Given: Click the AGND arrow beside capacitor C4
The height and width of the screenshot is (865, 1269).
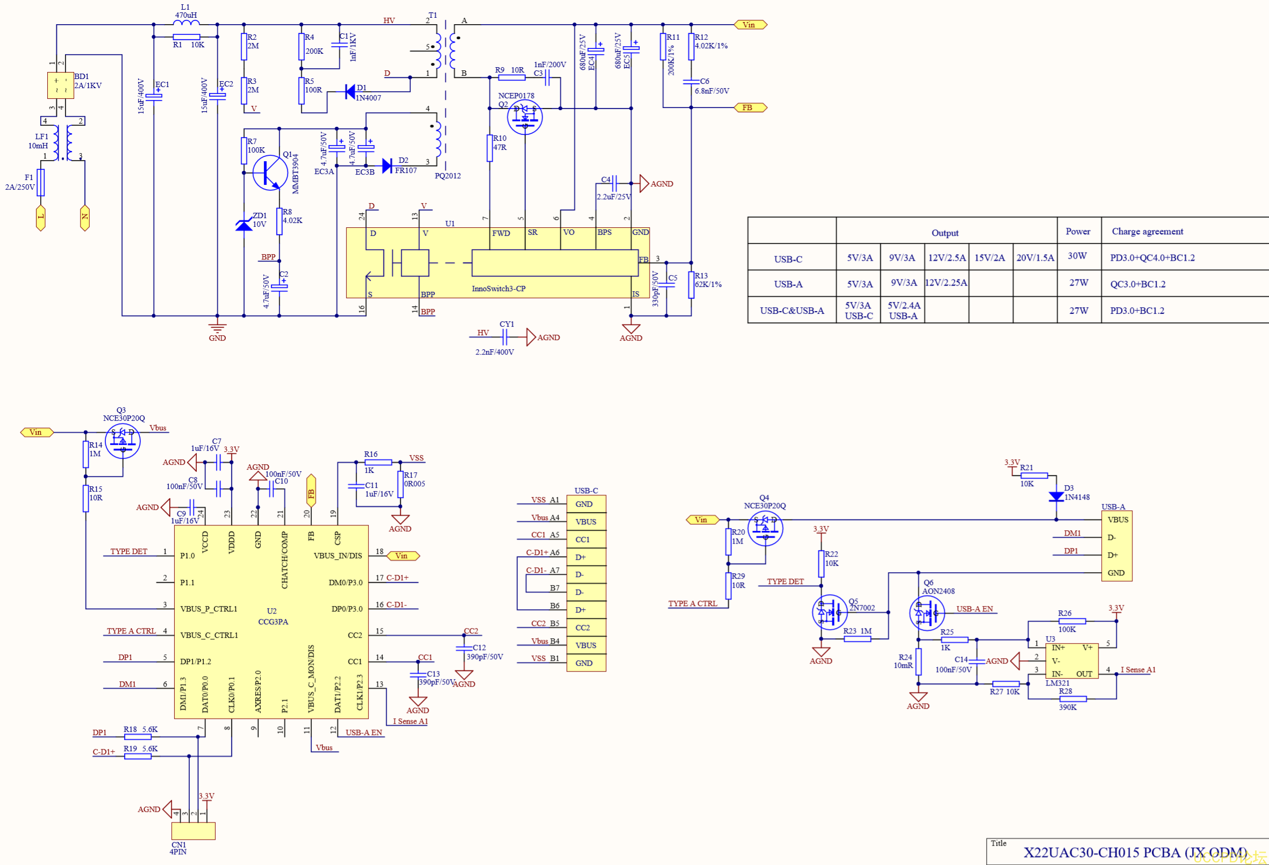Looking at the screenshot, I should point(644,184).
